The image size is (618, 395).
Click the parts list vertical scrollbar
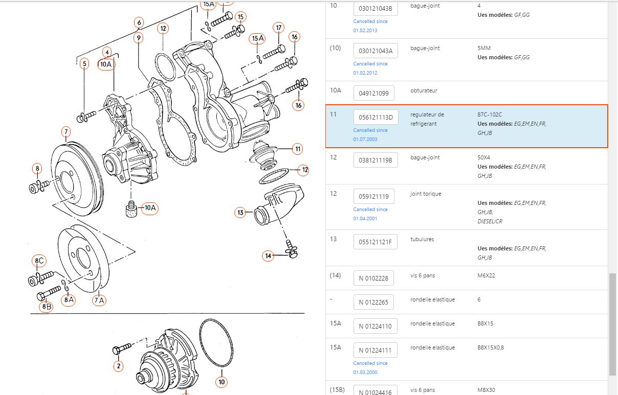pos(612,324)
